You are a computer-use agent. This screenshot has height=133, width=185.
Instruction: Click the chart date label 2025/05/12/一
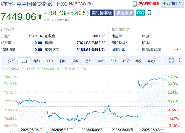click(x=153, y=130)
